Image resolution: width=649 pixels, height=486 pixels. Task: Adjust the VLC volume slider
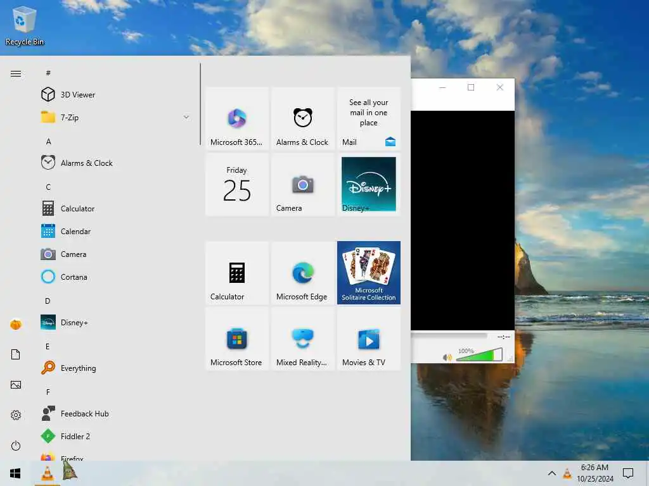[479, 355]
